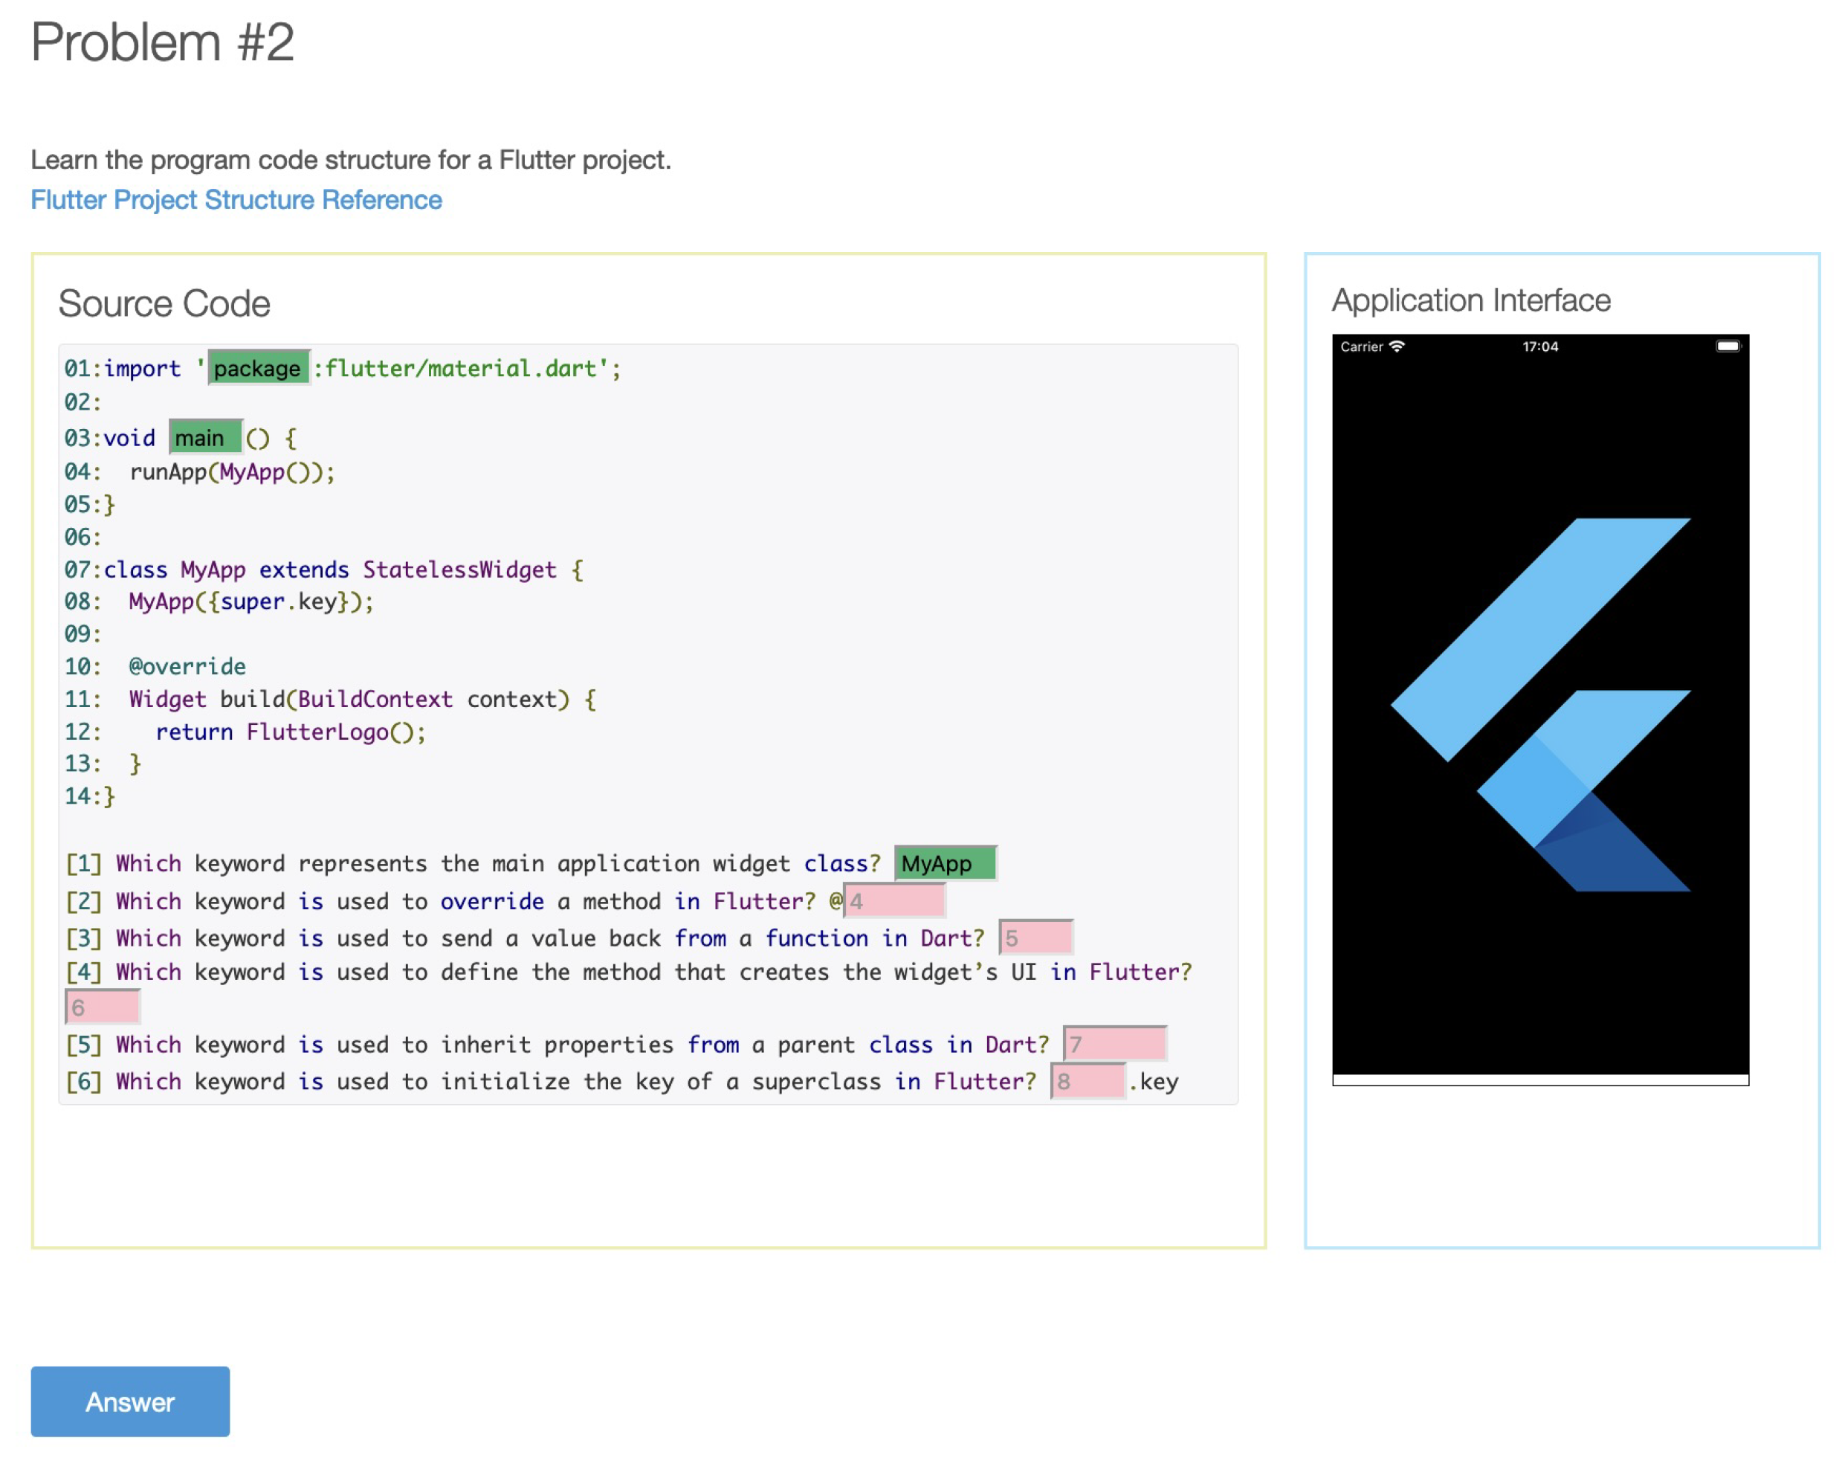The width and height of the screenshot is (1839, 1458).
Task: Click the pink input field numbered 5
Action: (1035, 937)
